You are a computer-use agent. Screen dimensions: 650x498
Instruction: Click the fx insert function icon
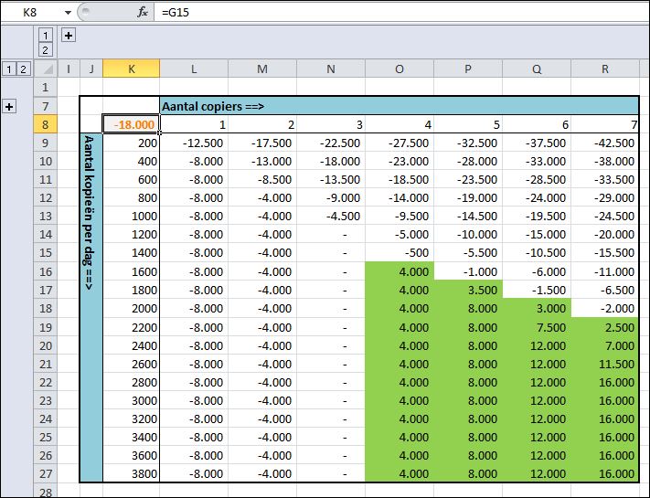(143, 13)
